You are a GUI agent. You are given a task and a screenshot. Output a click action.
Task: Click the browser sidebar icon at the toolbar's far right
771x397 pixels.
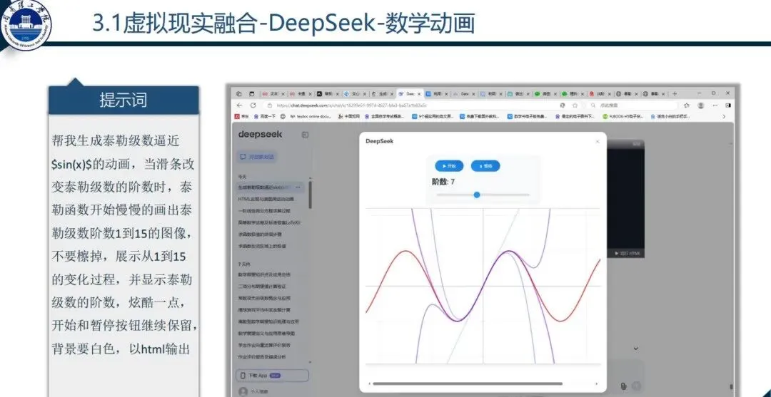coord(728,105)
